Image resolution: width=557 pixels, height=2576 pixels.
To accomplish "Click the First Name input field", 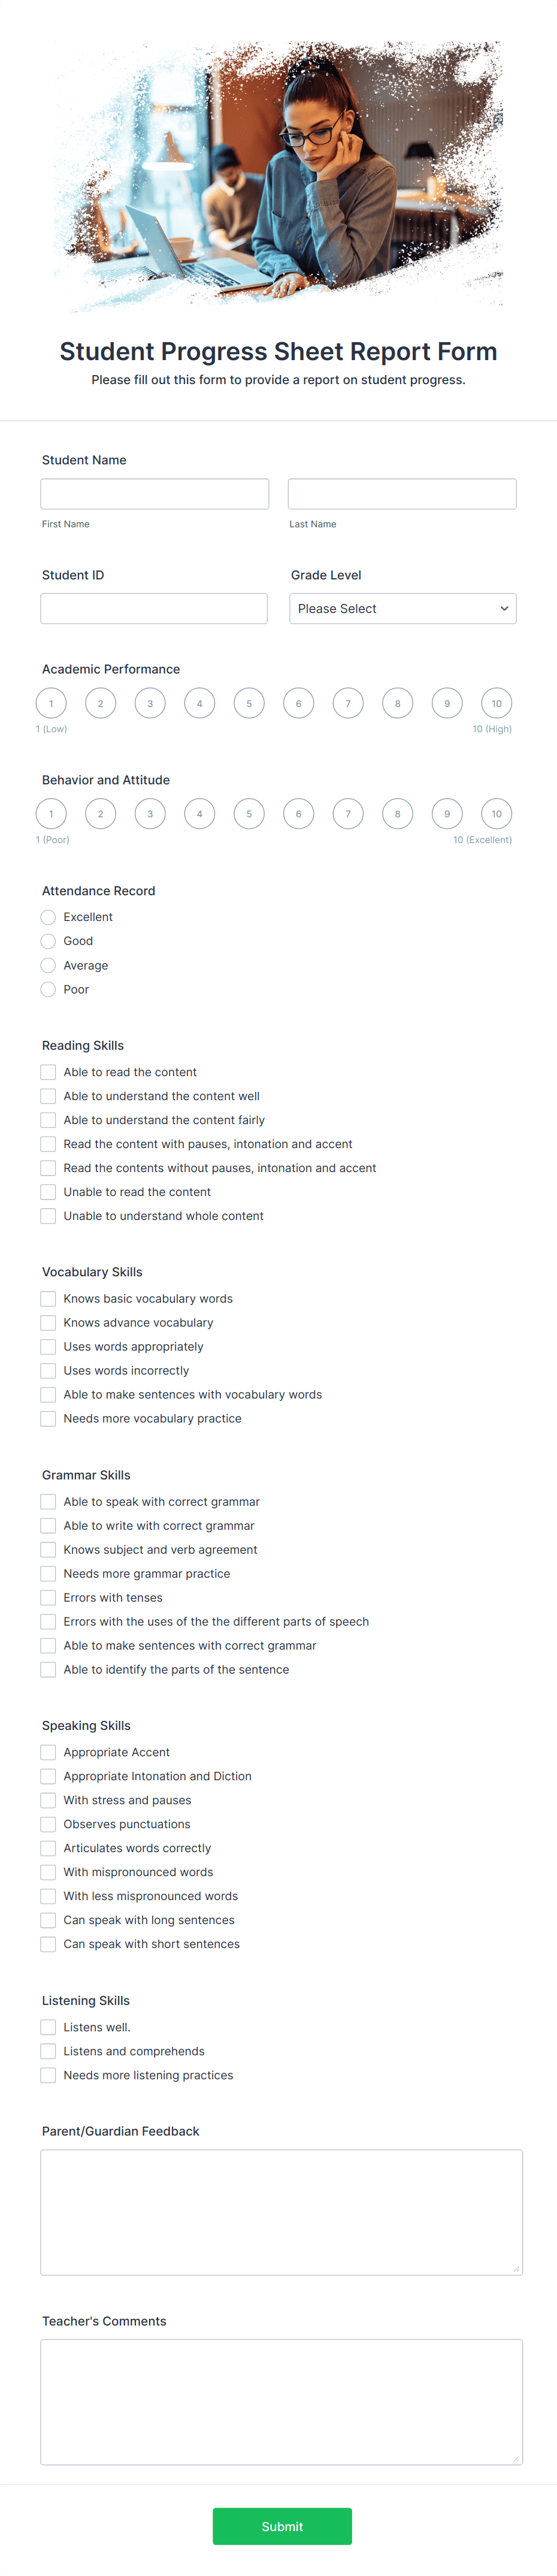I will point(154,493).
